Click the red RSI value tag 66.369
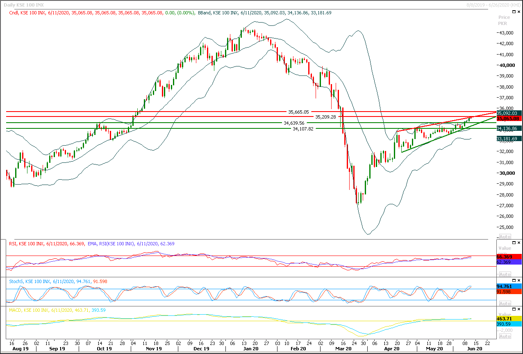The width and height of the screenshot is (523, 354). click(509, 257)
